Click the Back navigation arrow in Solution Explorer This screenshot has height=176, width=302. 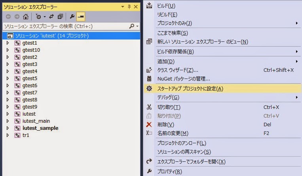pos(8,17)
